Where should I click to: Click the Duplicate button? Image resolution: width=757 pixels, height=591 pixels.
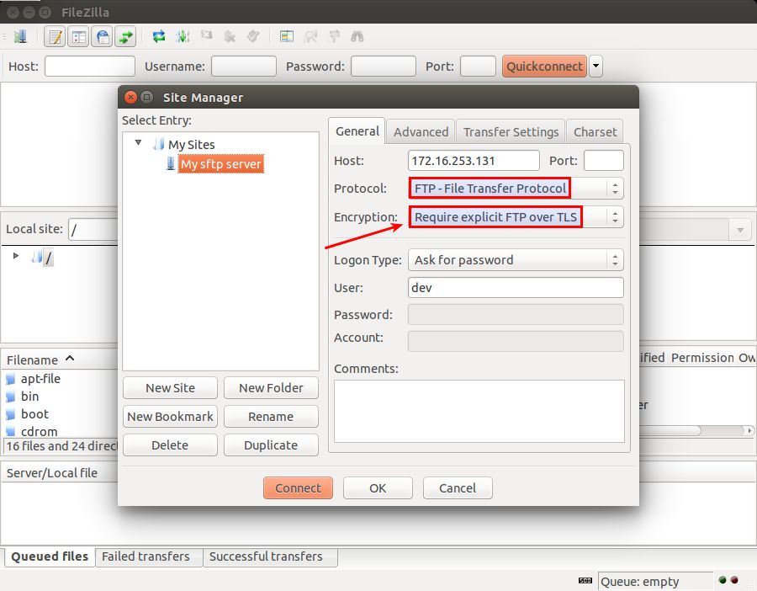tap(271, 445)
